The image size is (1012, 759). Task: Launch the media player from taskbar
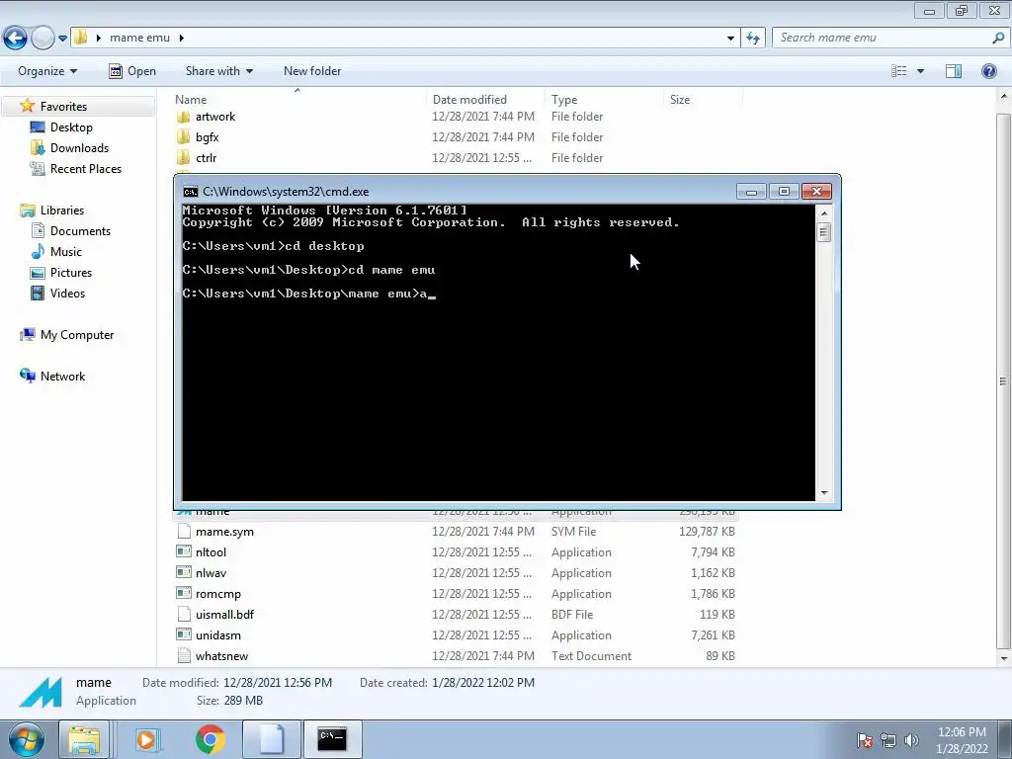(147, 739)
